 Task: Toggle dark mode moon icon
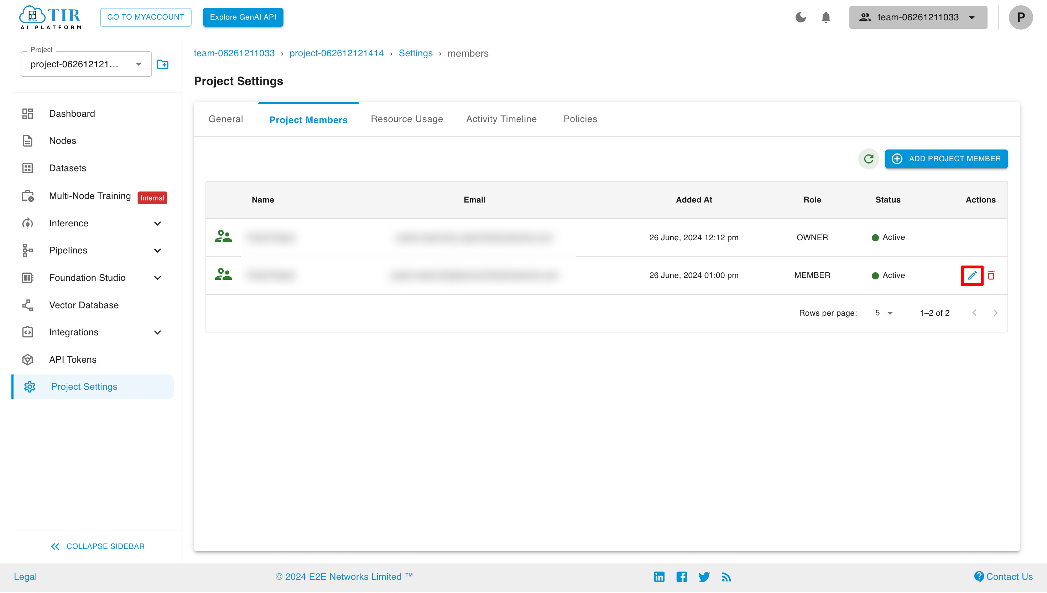[x=801, y=17]
